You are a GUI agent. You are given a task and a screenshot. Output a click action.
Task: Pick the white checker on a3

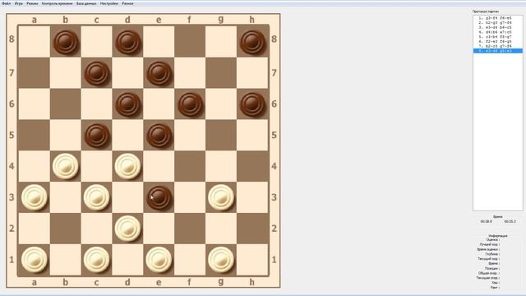click(35, 197)
